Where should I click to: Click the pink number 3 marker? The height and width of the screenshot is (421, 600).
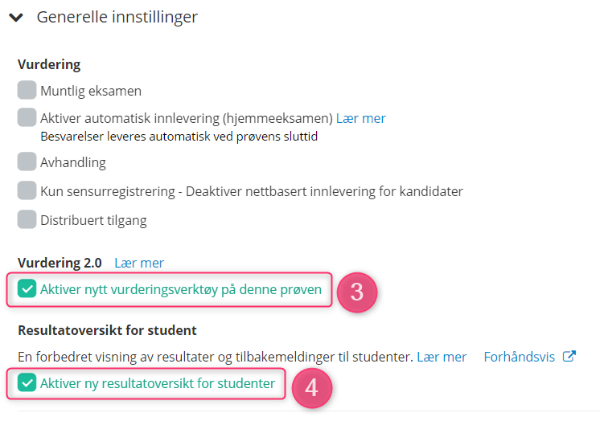pos(357,292)
